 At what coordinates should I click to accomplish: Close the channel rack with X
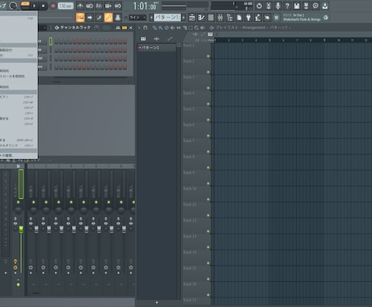[x=131, y=27]
